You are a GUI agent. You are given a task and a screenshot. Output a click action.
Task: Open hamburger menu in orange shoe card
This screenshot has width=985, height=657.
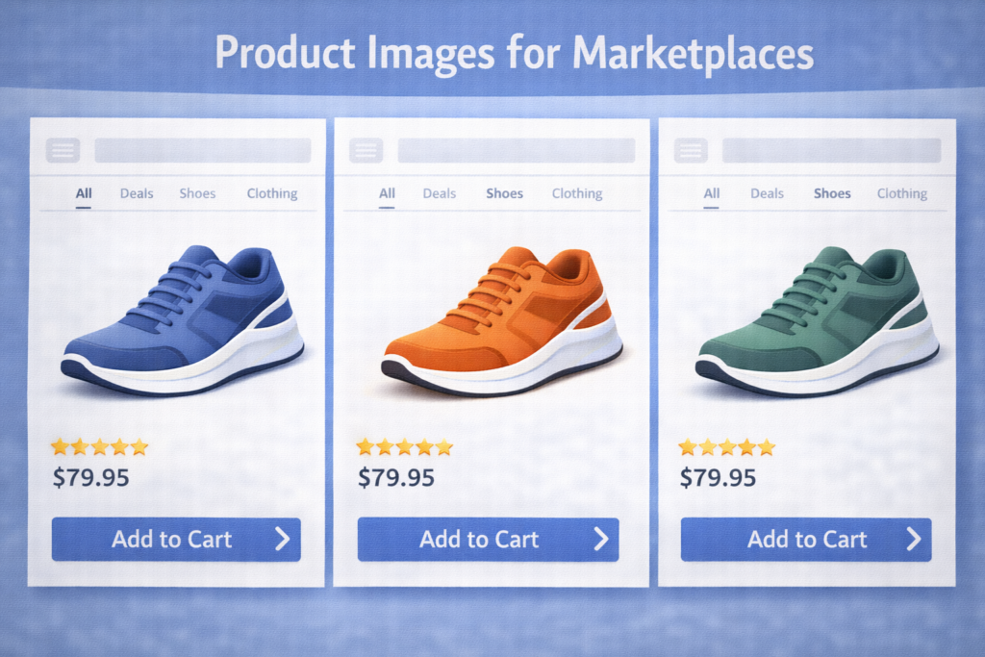tap(366, 151)
